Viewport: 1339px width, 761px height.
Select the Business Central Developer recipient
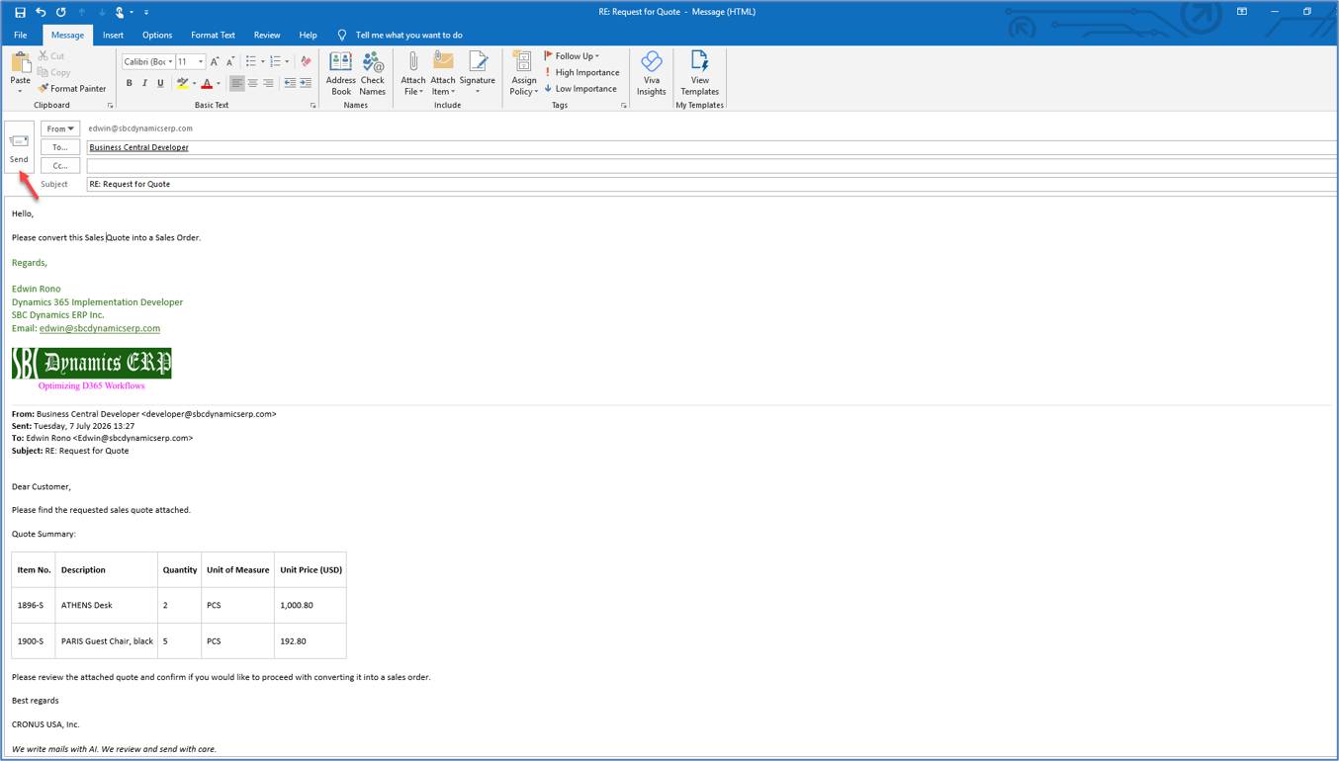pos(138,147)
